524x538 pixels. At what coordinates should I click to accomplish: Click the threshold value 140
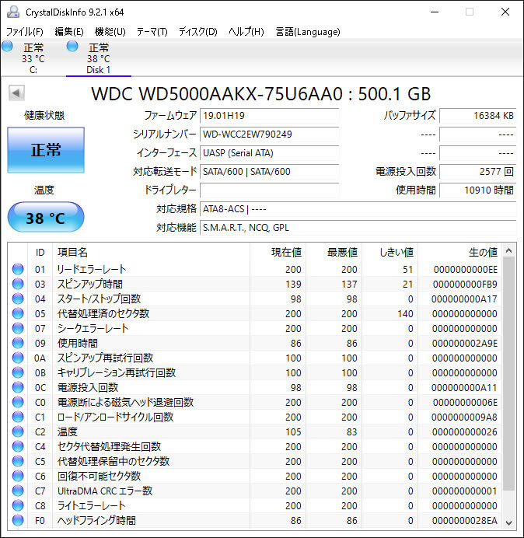405,314
